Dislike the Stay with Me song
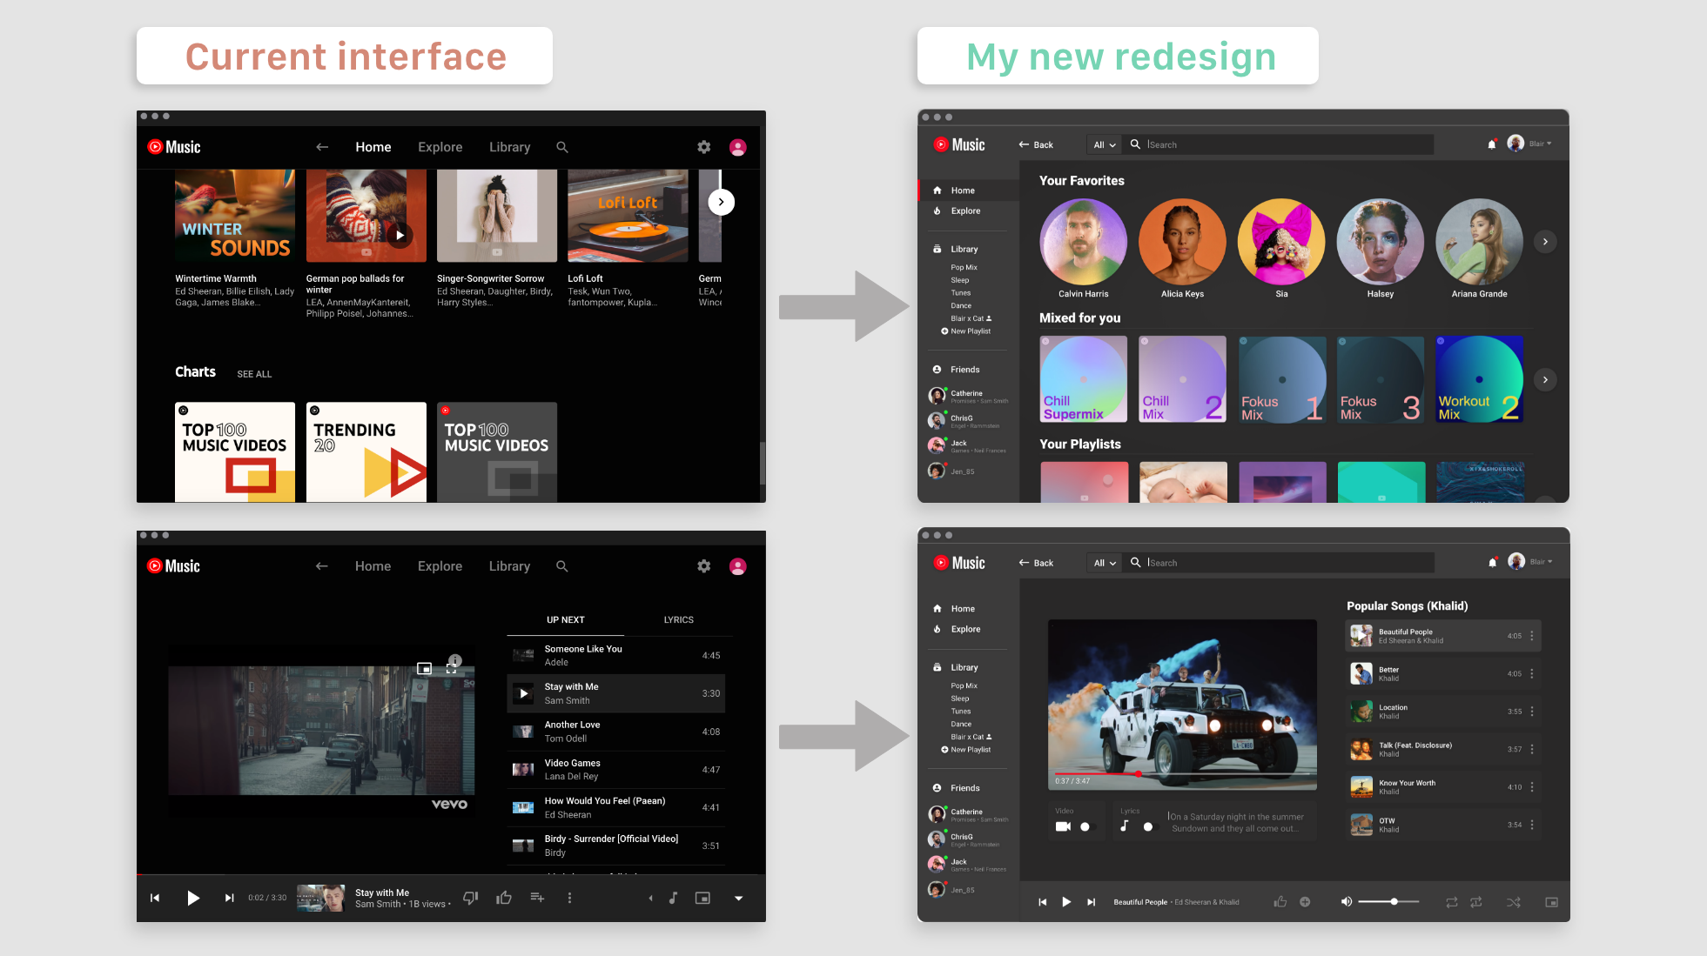Screen dimensions: 1707x956 tap(470, 898)
